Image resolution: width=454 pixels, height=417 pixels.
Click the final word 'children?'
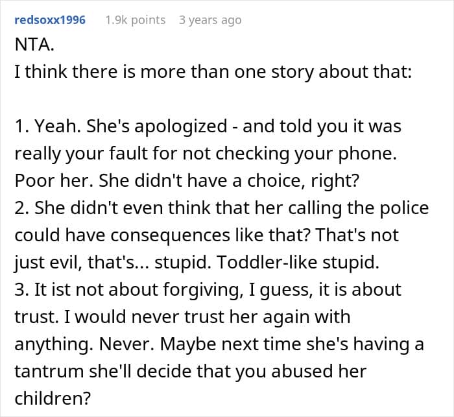coord(53,398)
